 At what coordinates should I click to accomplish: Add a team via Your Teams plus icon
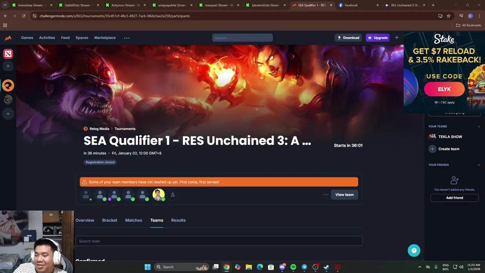[x=479, y=127]
